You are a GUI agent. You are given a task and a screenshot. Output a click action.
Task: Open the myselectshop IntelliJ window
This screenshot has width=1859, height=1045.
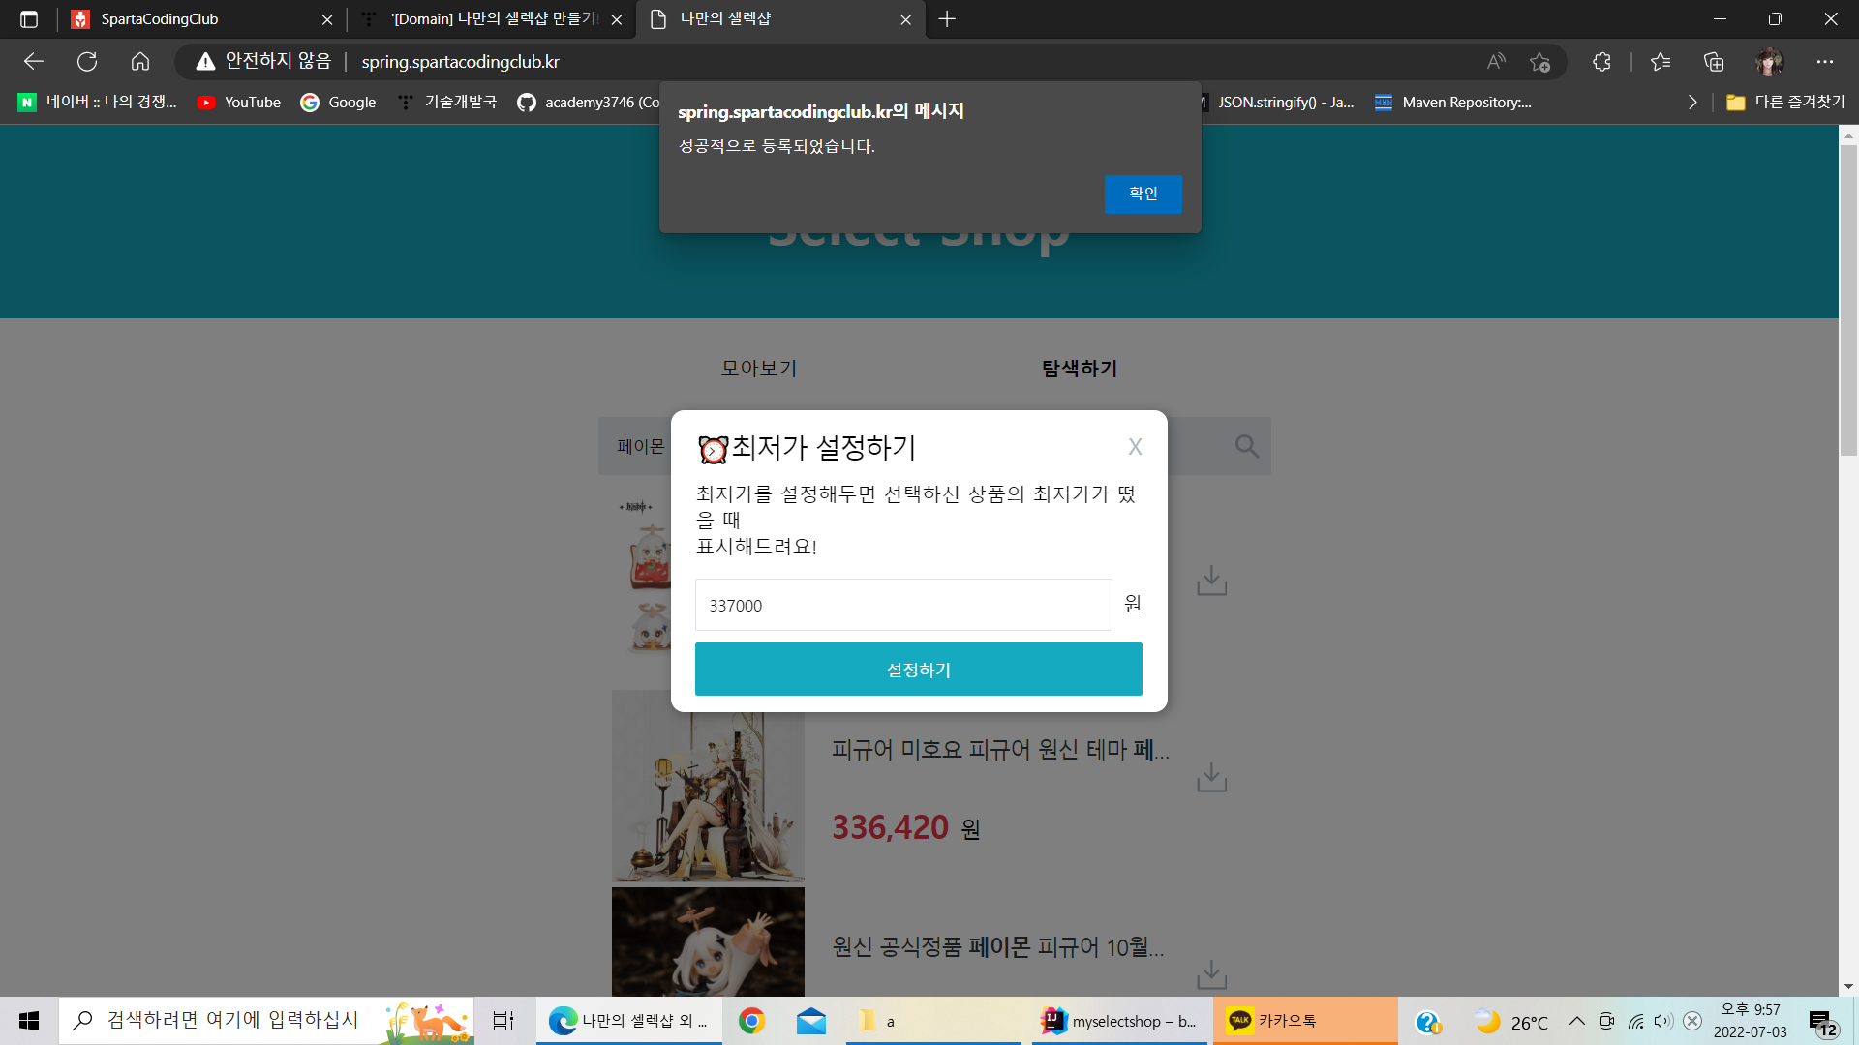click(1120, 1021)
